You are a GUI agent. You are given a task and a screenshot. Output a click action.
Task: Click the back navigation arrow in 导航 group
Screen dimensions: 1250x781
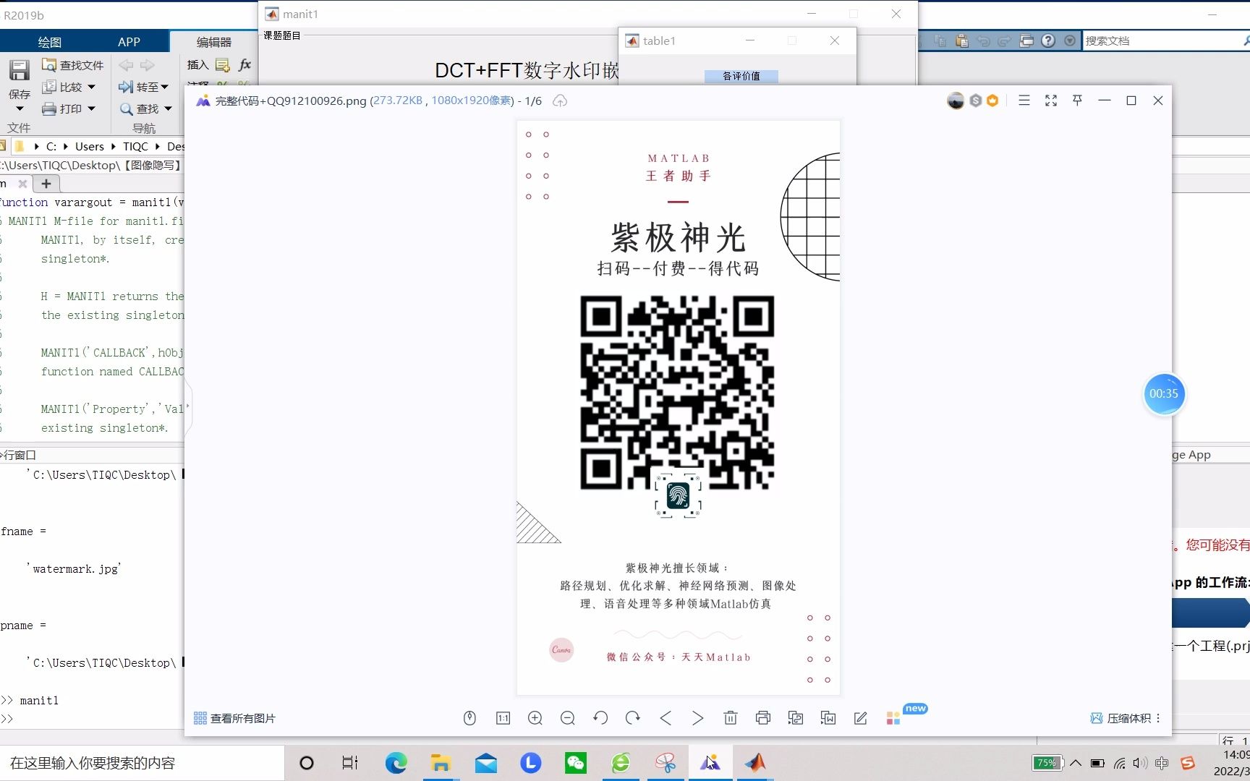[x=126, y=65]
